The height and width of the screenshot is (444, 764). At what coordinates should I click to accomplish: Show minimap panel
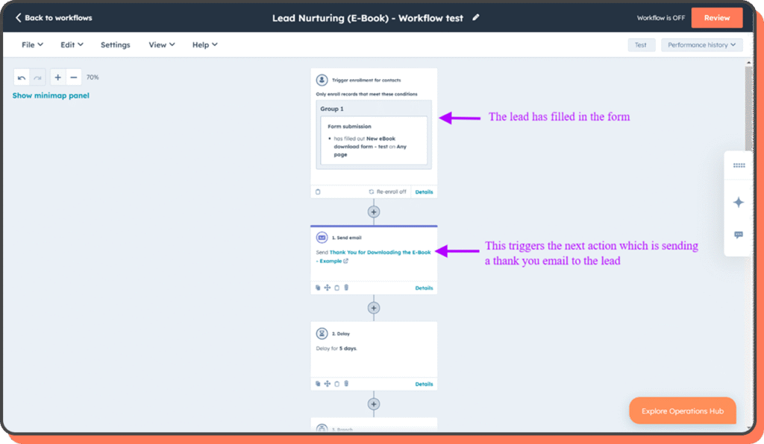click(51, 95)
